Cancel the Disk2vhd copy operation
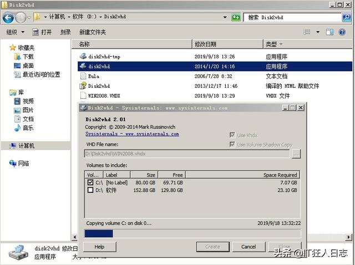 click(x=248, y=247)
